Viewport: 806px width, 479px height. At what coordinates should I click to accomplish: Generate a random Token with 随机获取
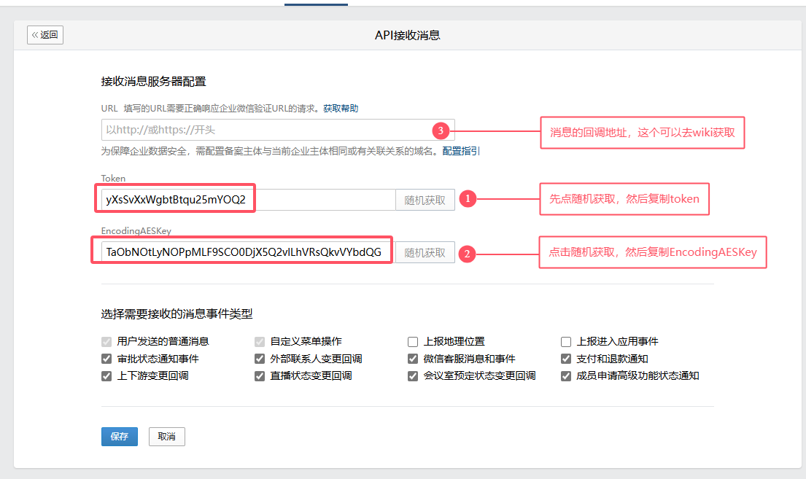(x=425, y=200)
